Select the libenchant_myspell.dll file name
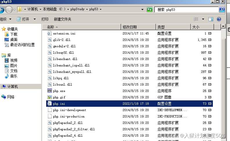 72,72
